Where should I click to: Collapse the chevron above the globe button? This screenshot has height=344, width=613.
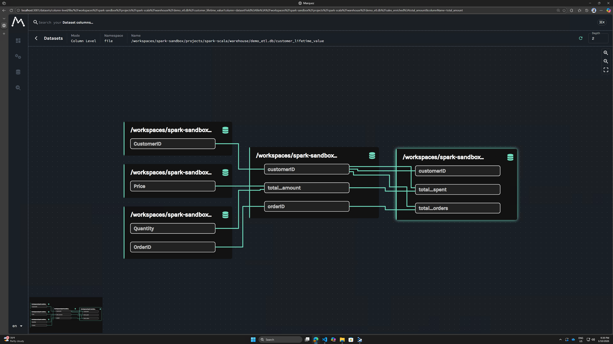(4, 18)
